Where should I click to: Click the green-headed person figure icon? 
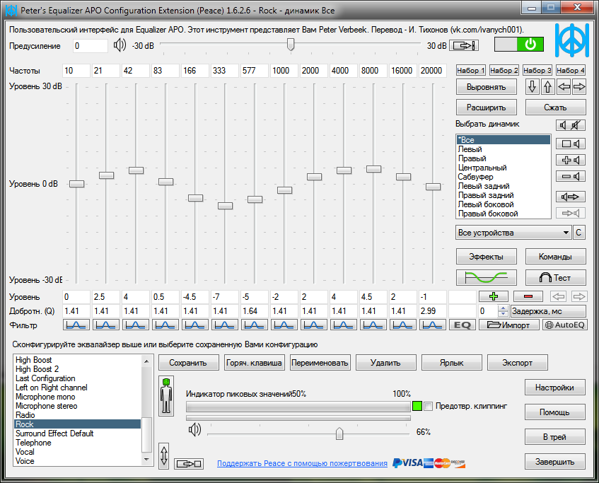pos(166,395)
